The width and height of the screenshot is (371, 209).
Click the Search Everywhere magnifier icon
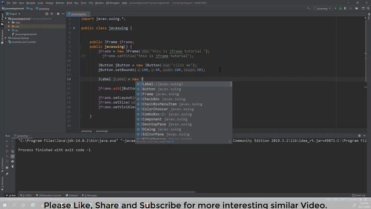pyautogui.click(x=368, y=8)
